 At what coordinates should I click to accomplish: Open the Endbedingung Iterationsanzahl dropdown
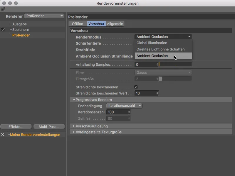click(124, 106)
